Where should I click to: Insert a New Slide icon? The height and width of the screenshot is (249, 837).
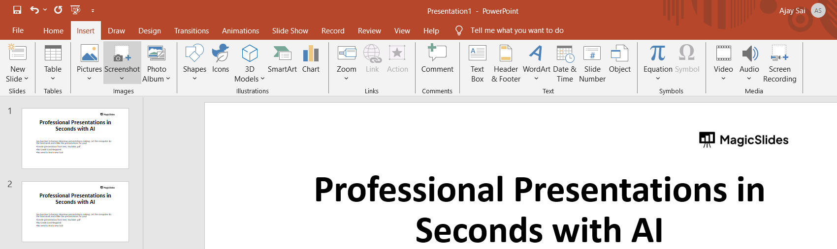17,53
